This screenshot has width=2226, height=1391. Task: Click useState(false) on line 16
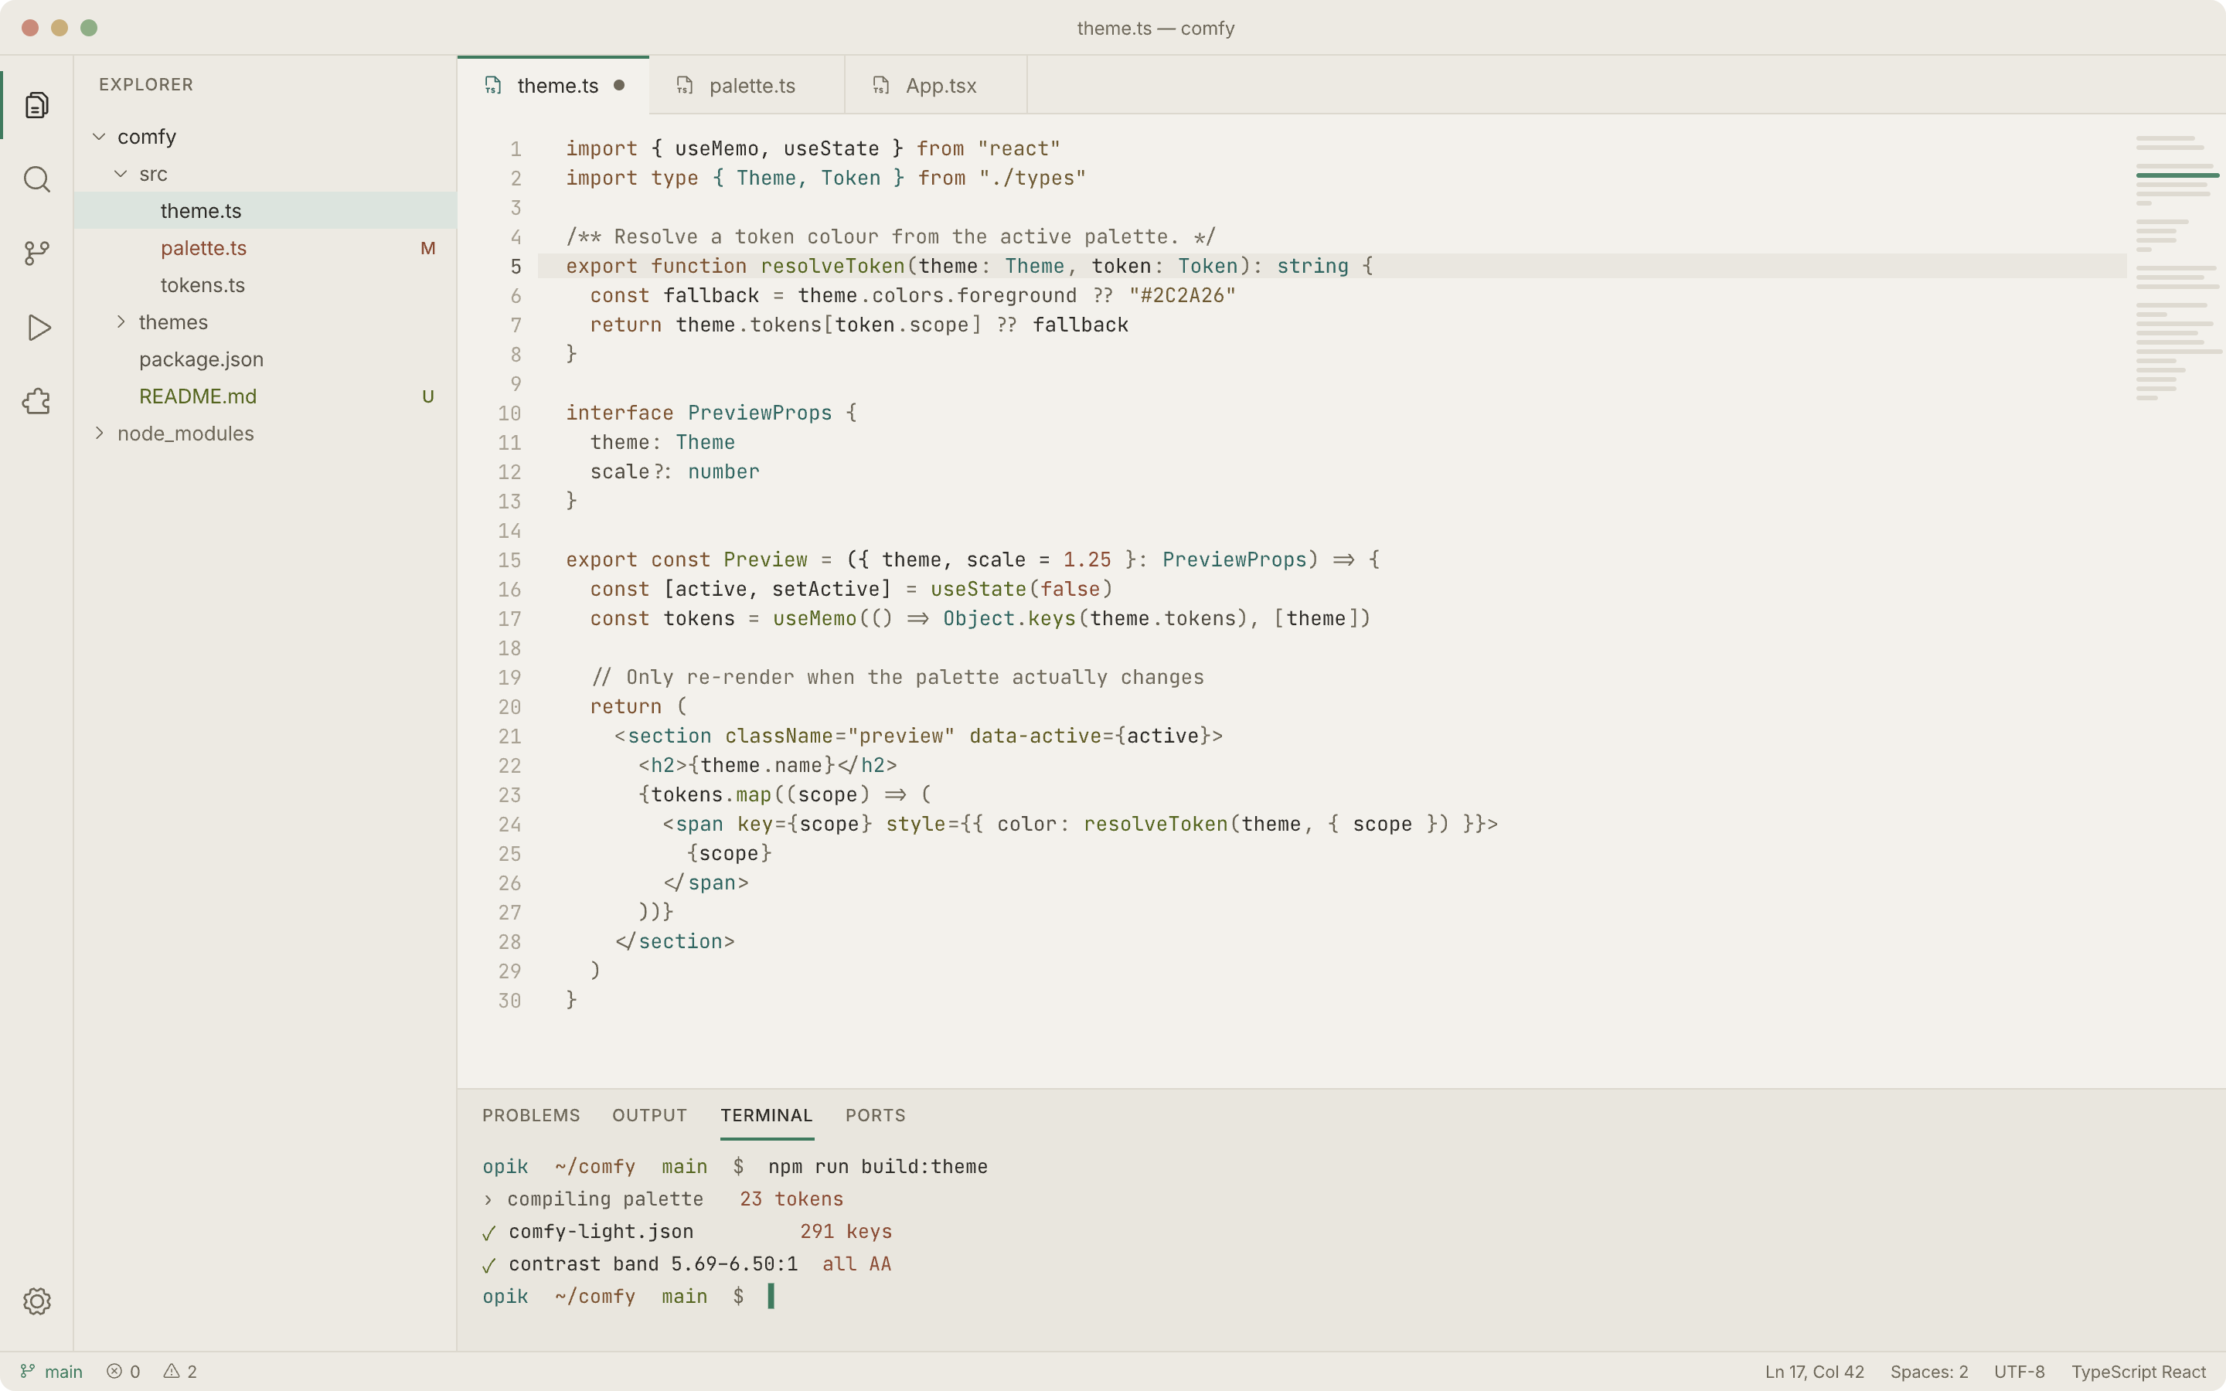(x=1021, y=589)
